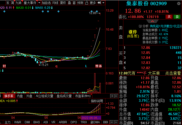Select the AI立桩成交量 tab
Image resolution: width=182 pixels, height=125 pixels.
(44, 96)
